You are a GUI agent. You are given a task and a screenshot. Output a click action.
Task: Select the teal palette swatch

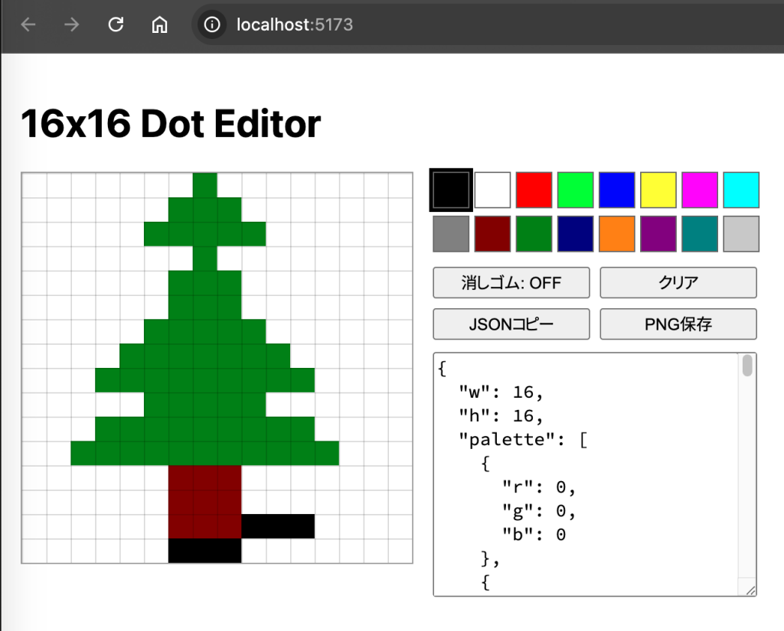(x=699, y=233)
